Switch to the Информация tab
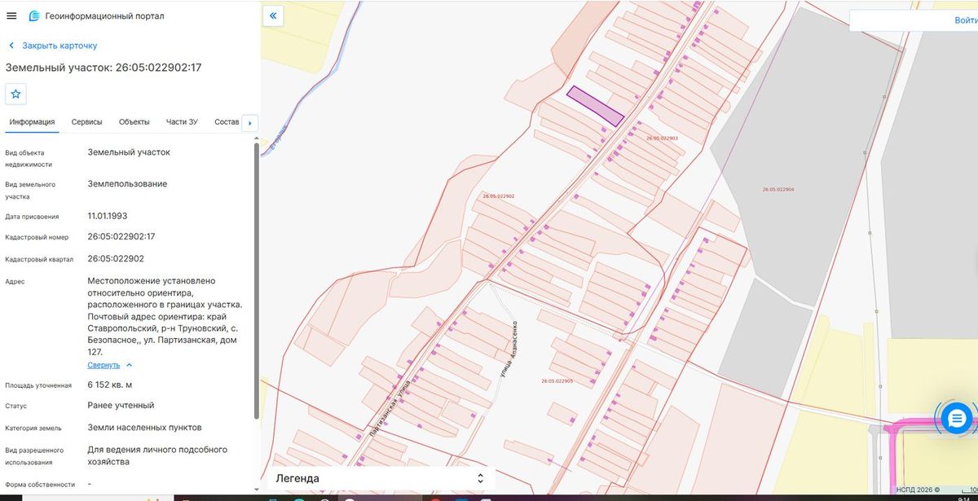 (x=33, y=122)
